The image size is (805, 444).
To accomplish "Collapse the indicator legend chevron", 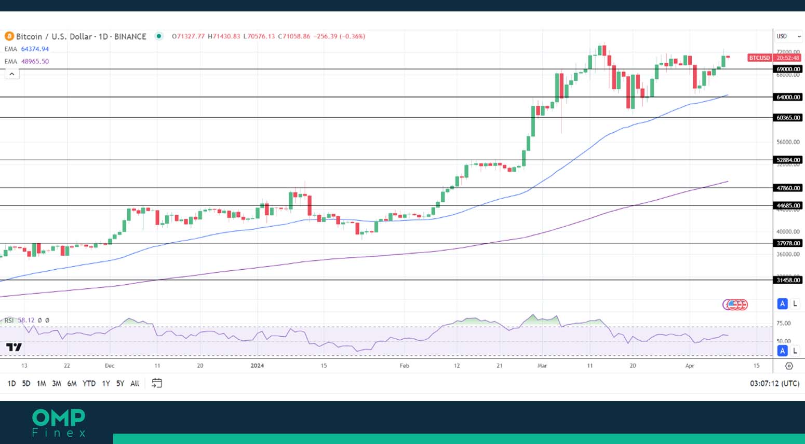I will 12,74.
